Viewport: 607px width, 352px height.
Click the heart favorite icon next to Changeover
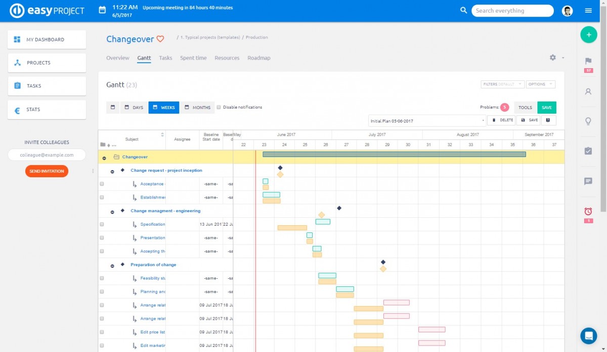click(x=160, y=39)
